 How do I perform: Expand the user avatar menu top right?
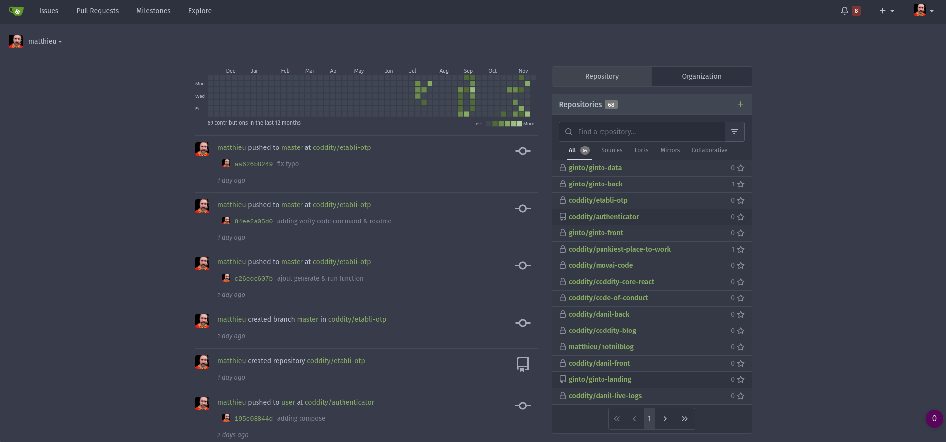click(x=923, y=11)
